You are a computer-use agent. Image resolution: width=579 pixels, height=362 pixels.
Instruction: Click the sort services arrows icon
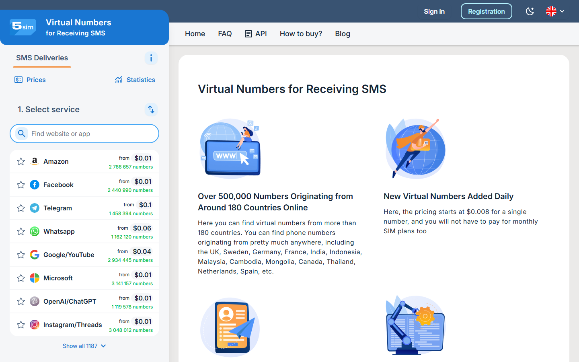[x=151, y=109]
